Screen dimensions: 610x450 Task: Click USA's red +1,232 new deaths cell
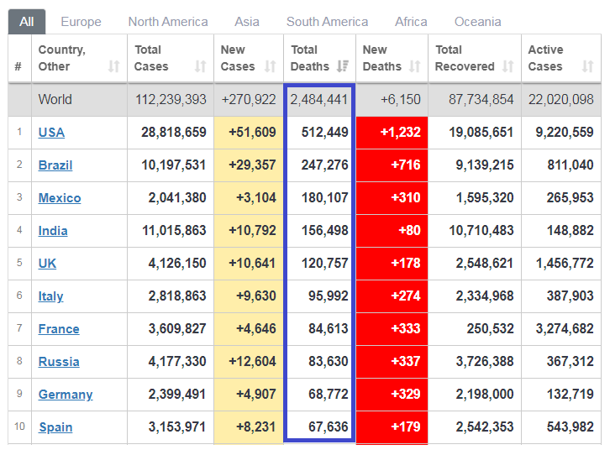pos(392,133)
